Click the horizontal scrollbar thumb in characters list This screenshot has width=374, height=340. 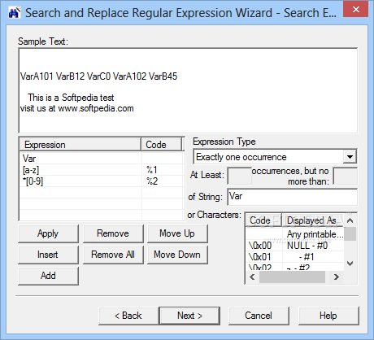point(292,277)
